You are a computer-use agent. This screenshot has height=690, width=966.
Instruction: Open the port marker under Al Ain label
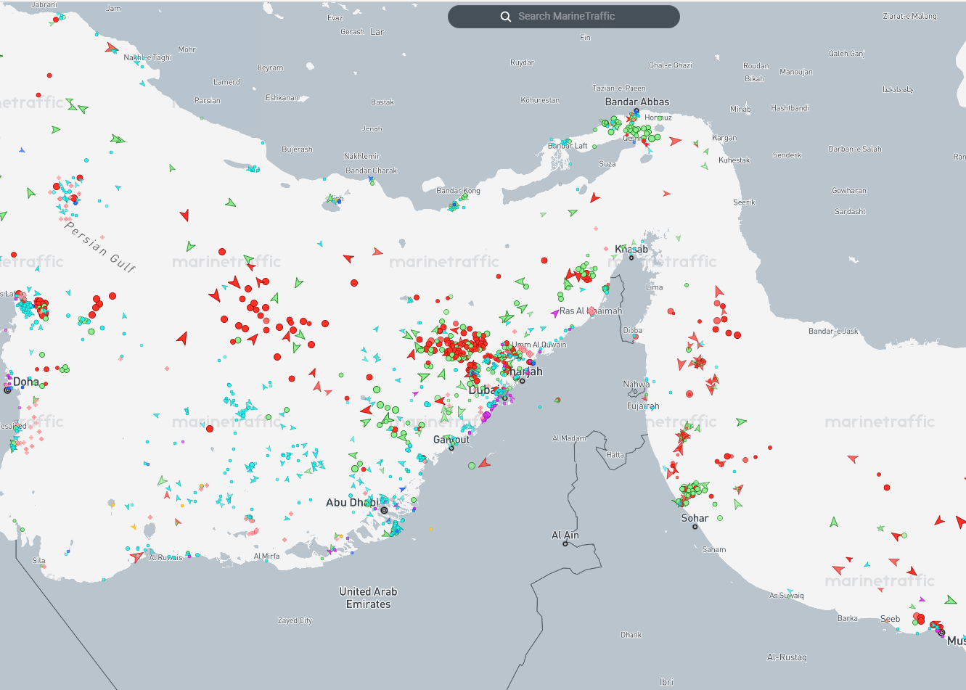pos(565,543)
